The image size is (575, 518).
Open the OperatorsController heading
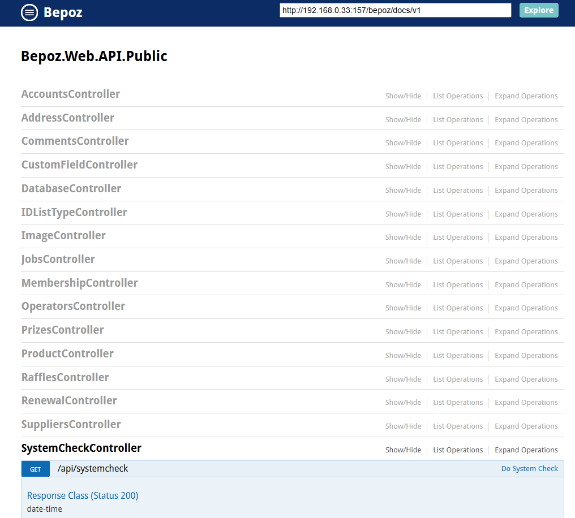[x=73, y=307]
